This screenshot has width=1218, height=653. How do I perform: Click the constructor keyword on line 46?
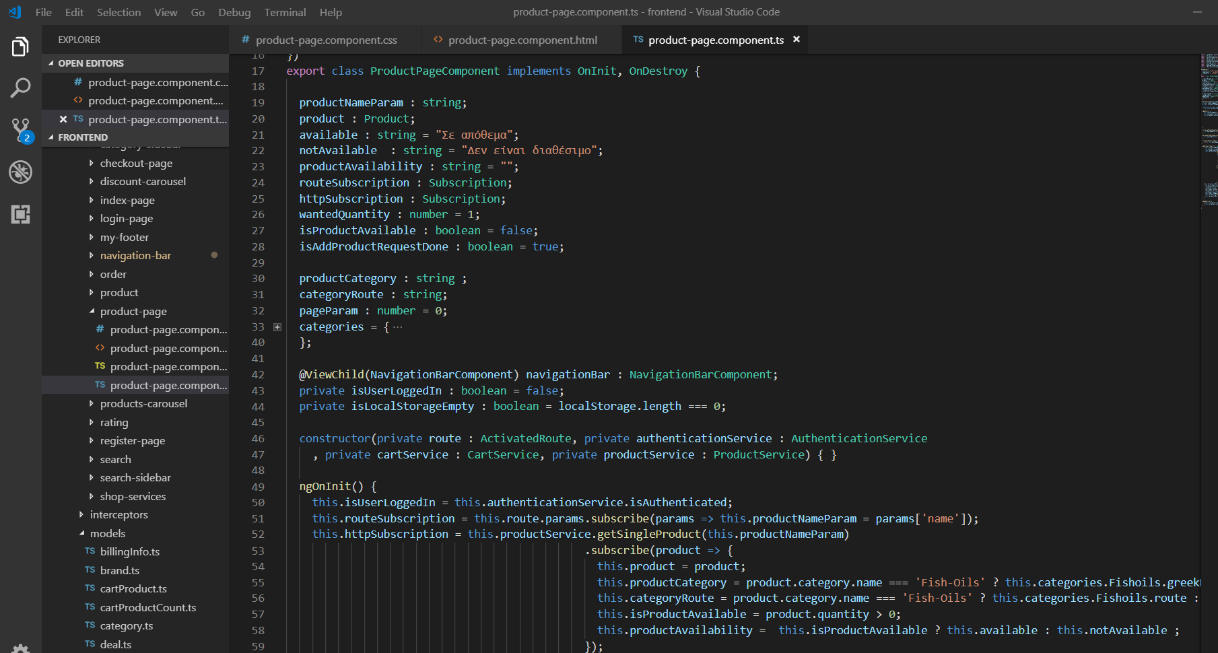point(335,438)
